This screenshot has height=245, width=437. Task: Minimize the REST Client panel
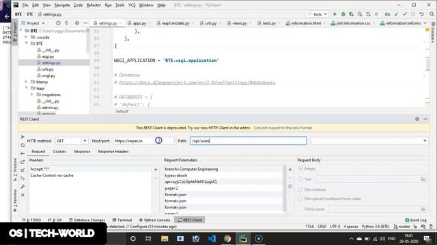coord(425,119)
